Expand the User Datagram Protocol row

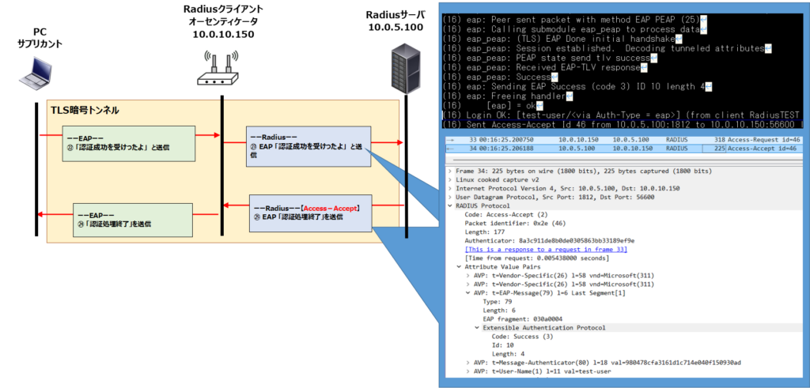450,199
